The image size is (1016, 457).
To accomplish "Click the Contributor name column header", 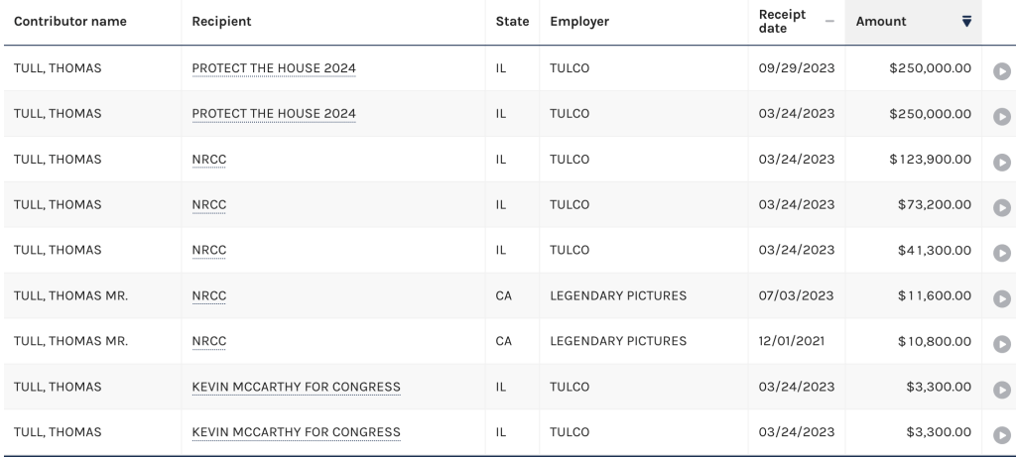I will coord(70,22).
